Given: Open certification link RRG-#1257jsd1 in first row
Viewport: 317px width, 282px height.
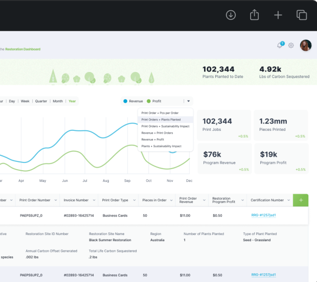Looking at the screenshot, I should pyautogui.click(x=263, y=216).
